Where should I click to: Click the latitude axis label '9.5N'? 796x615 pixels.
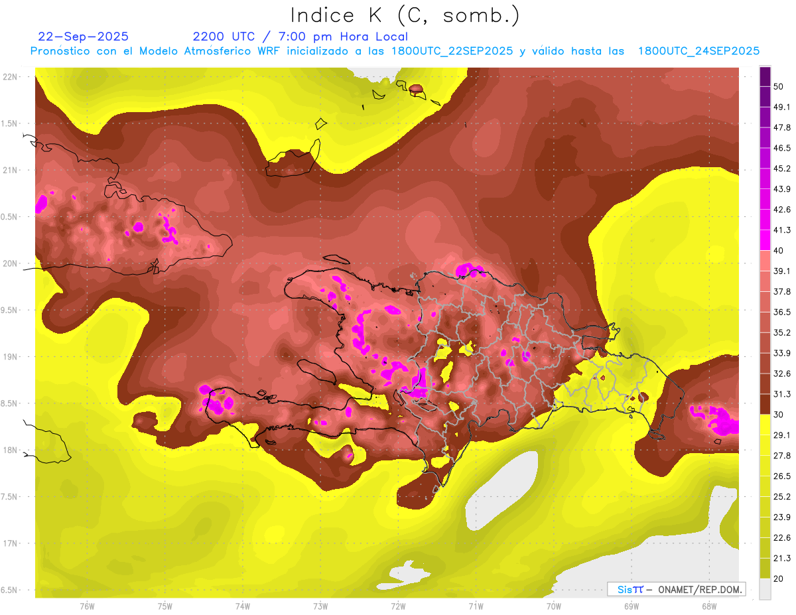pyautogui.click(x=9, y=310)
